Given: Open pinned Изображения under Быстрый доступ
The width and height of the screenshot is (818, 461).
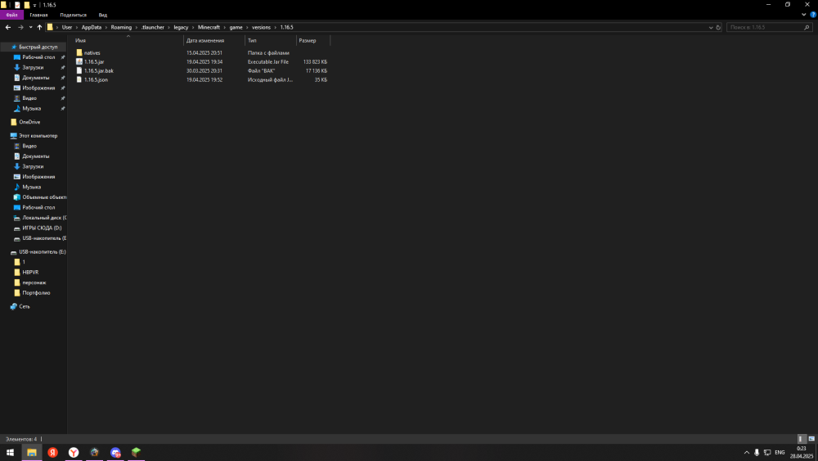Looking at the screenshot, I should click(38, 88).
